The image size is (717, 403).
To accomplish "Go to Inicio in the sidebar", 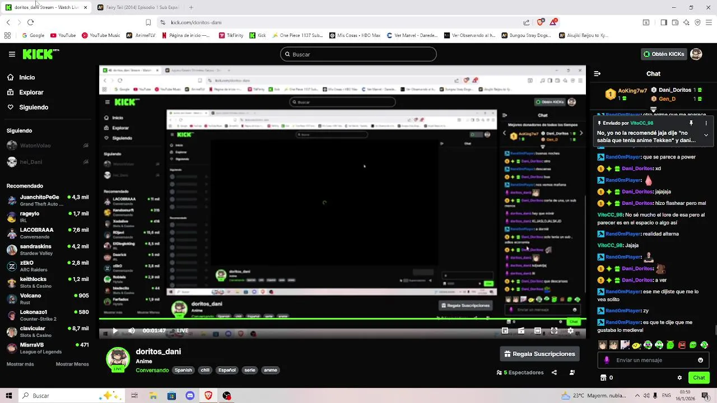I will [x=22, y=77].
